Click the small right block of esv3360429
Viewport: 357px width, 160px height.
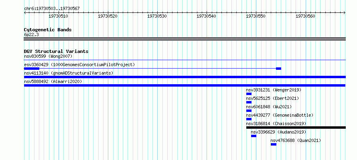[278, 69]
